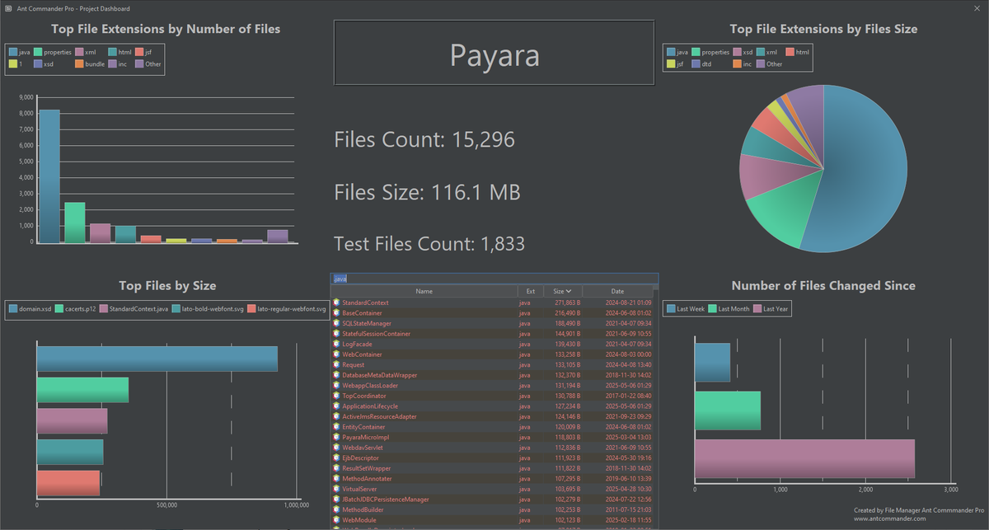Screen dimensions: 989x530
Task: Click the StandardContext java file icon
Action: [336, 303]
